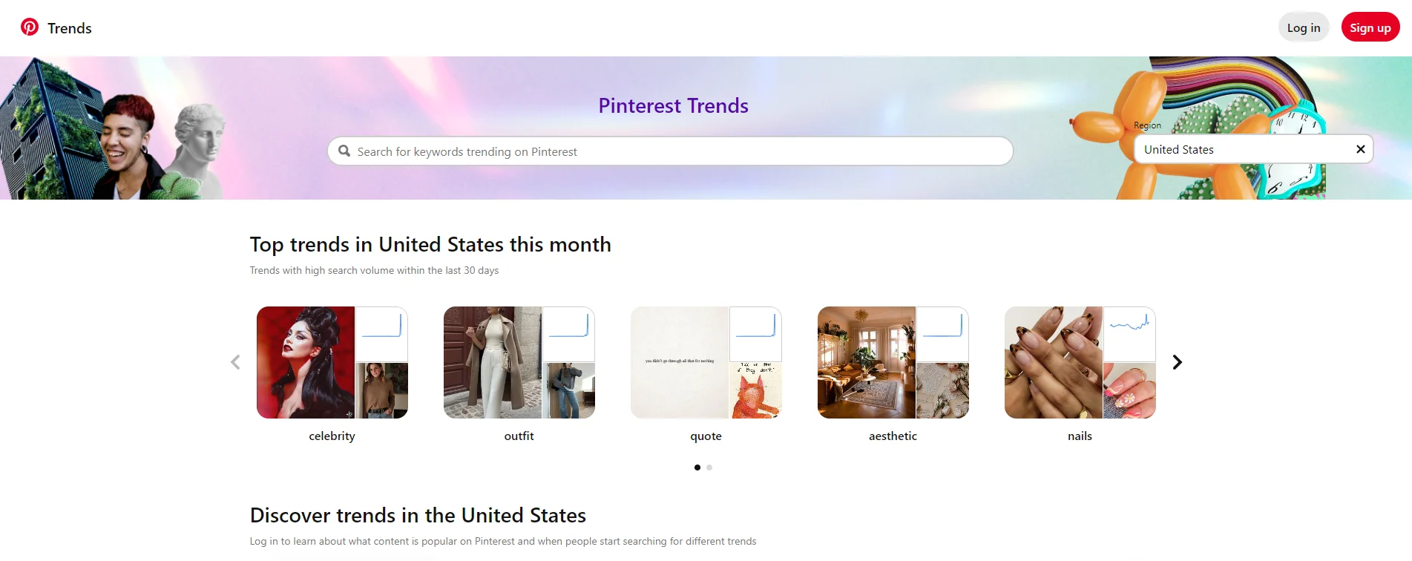This screenshot has height=561, width=1412.
Task: Open the outfit jeans secondary thumbnail
Action: (569, 391)
